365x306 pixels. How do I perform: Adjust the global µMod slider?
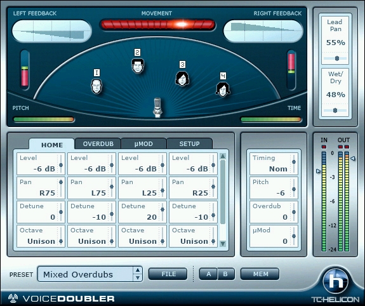tap(294, 236)
